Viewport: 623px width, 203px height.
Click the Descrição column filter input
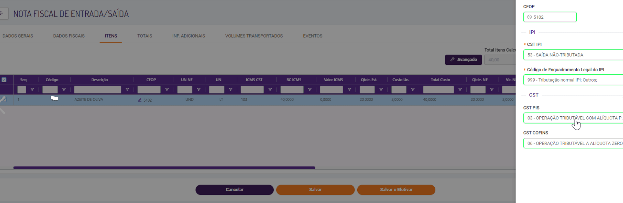(98, 90)
